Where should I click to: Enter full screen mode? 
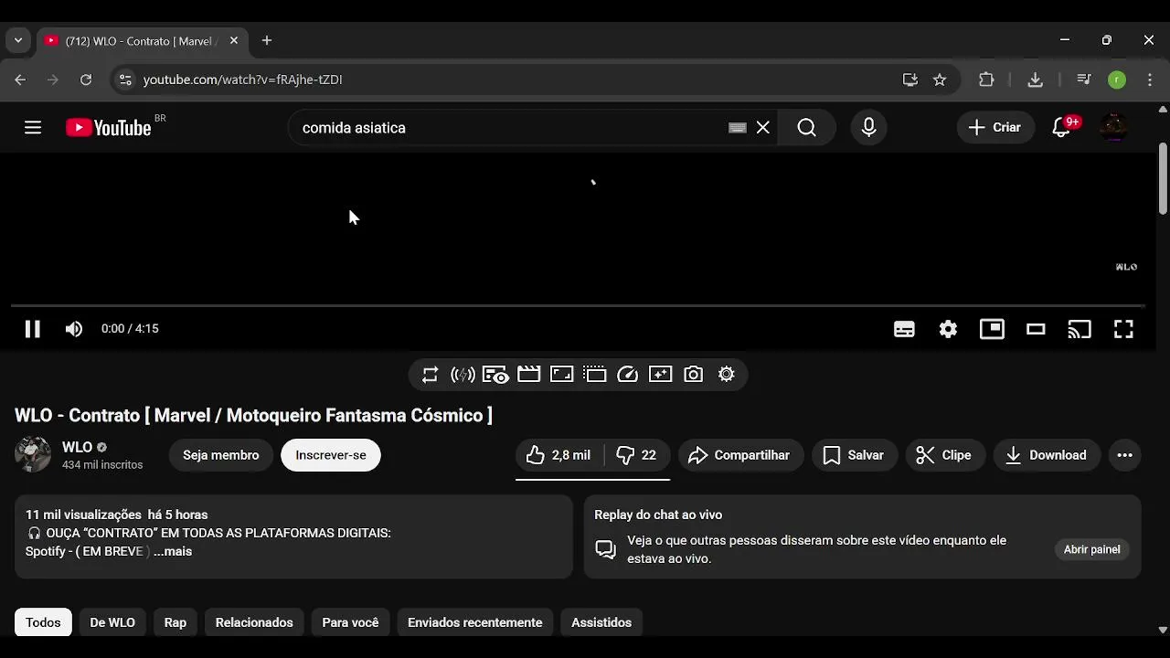pyautogui.click(x=1123, y=329)
